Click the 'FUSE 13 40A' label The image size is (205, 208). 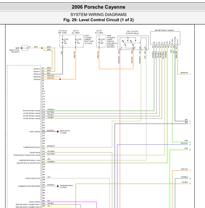[102, 41]
